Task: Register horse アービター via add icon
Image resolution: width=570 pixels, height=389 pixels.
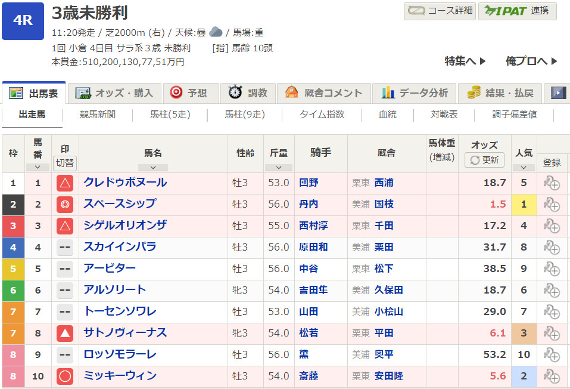Action: coord(552,269)
